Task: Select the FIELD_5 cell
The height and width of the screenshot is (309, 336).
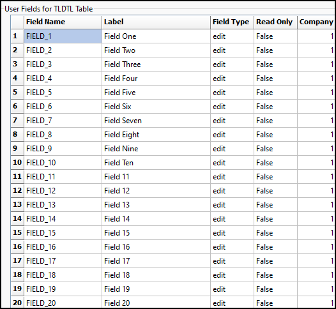Action: (x=63, y=93)
